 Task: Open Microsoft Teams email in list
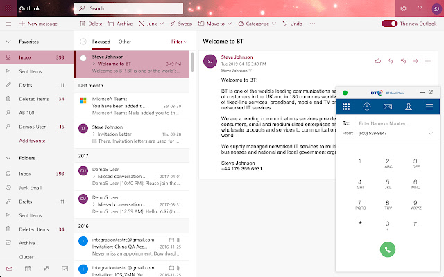tap(132, 106)
